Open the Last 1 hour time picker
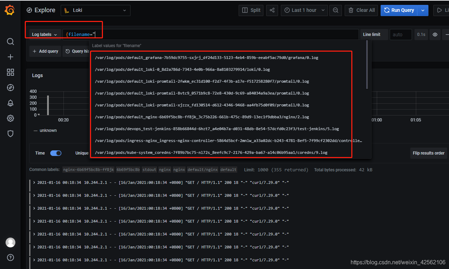This screenshot has height=269, width=449. tap(305, 10)
